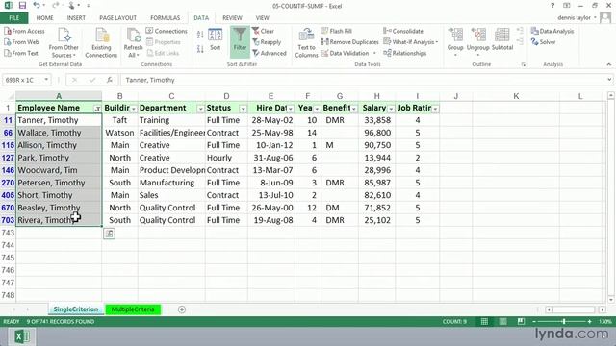This screenshot has height=346, width=616.
Task: Switch to PAGE LAYOUT tab
Action: point(117,18)
